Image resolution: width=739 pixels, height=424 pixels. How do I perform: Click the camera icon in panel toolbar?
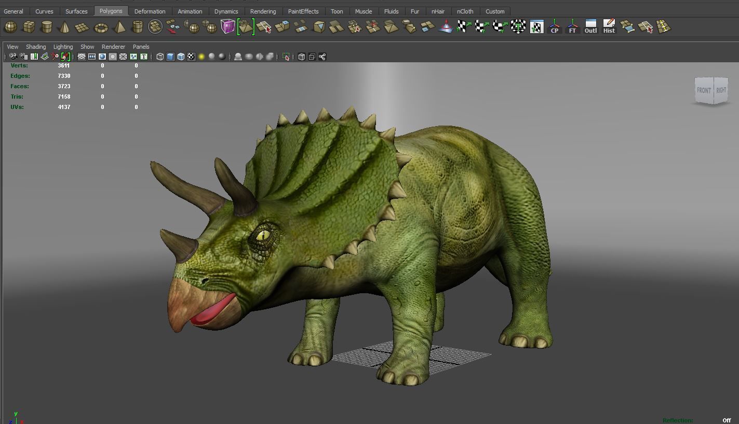click(x=13, y=57)
